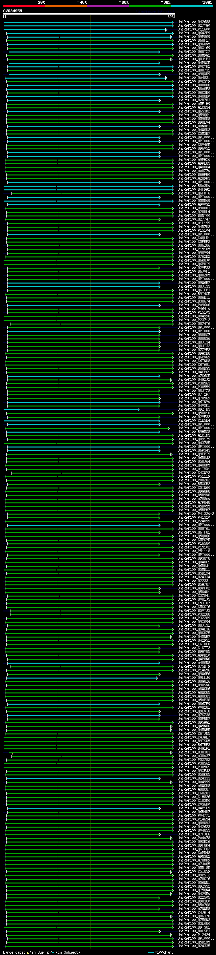Open hit UniRef100_O00088
The width and height of the screenshot is (216, 955).
click(194, 85)
